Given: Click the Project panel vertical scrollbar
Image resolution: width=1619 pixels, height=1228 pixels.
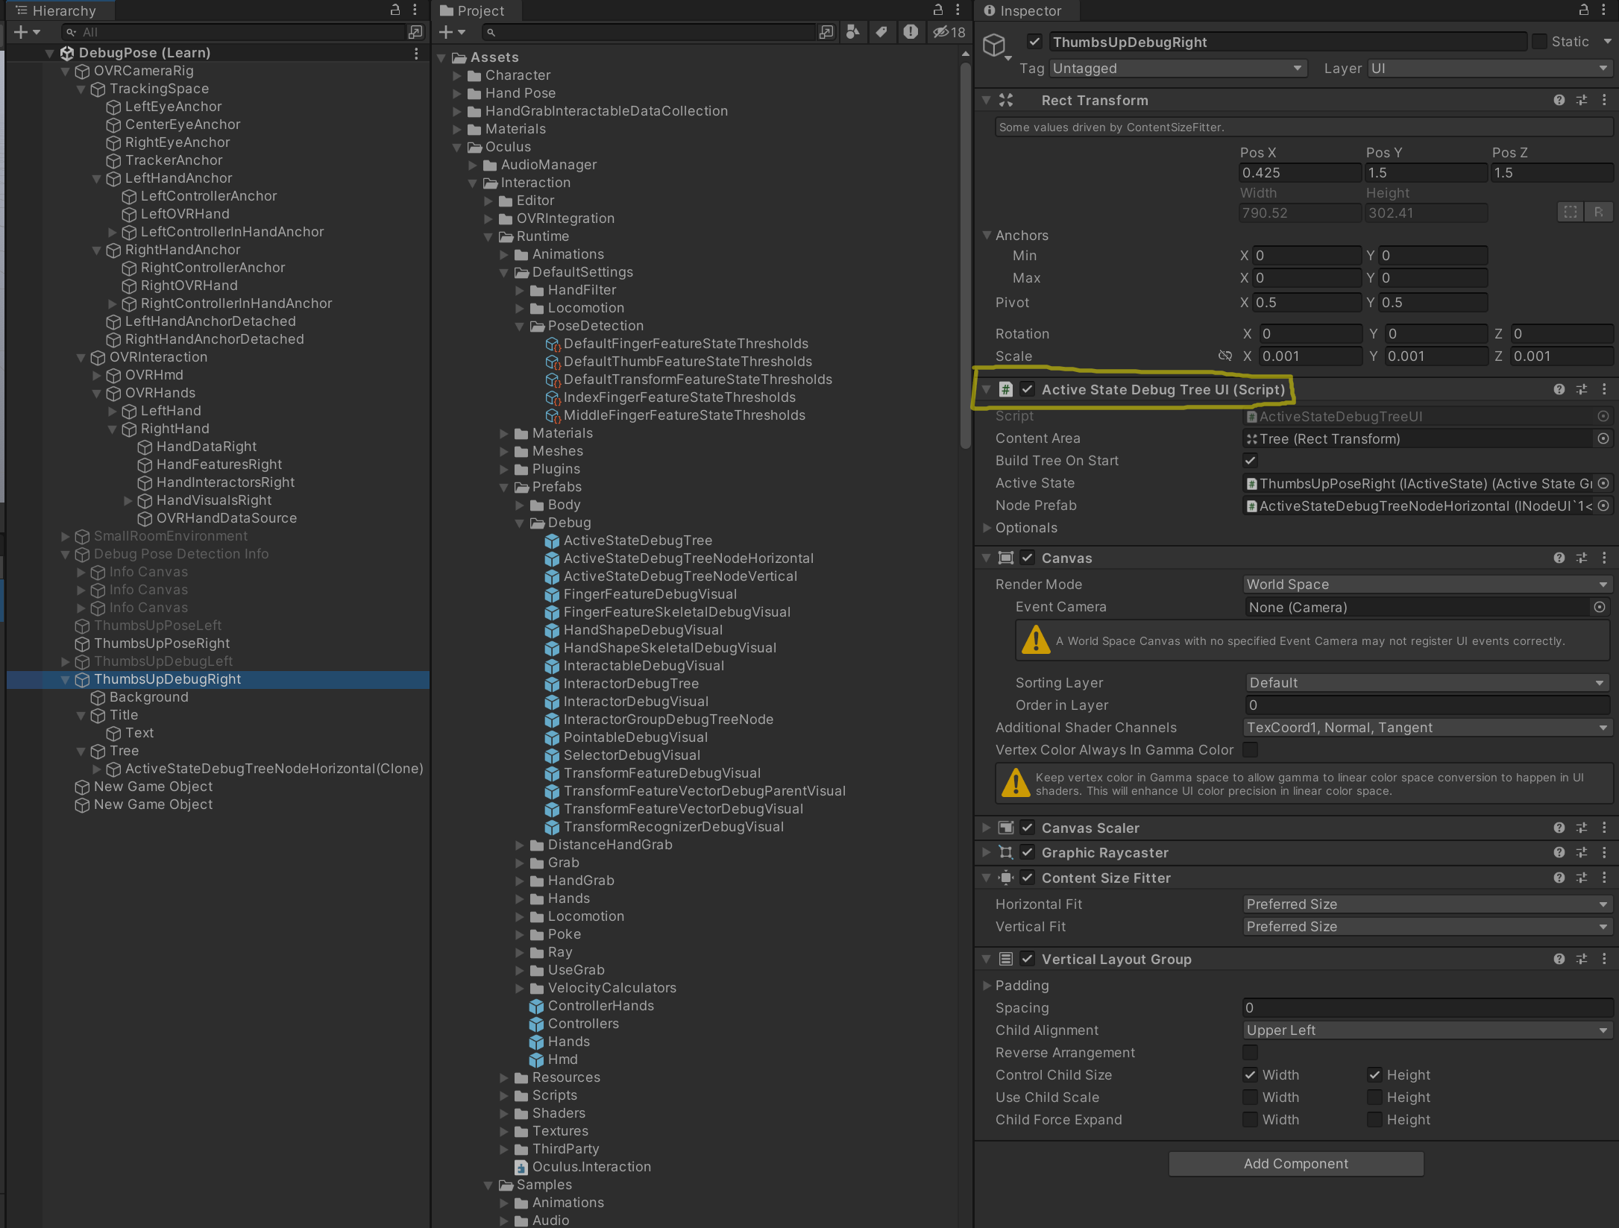Looking at the screenshot, I should 965,254.
